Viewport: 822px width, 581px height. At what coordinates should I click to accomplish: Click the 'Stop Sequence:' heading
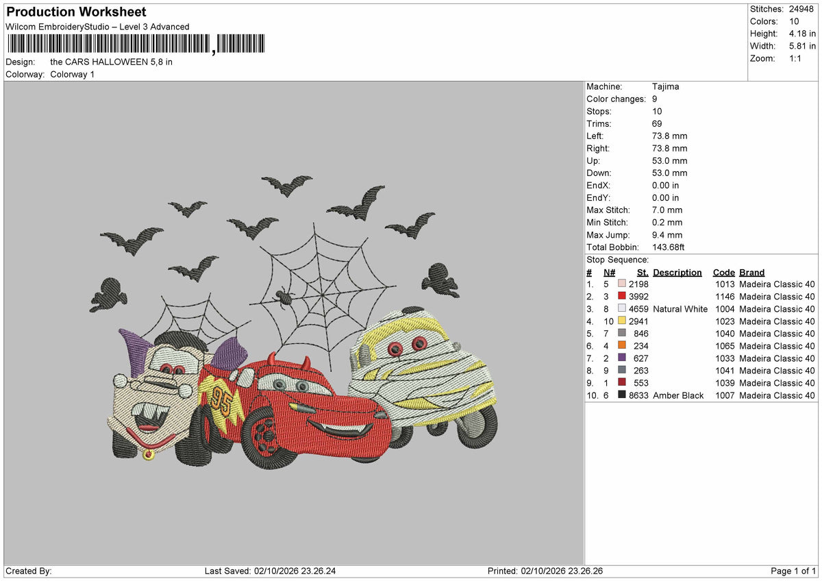(617, 260)
